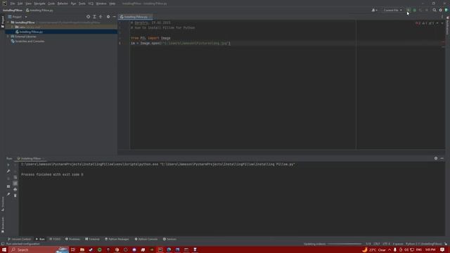
Task: Hide the Project tool window
Action: coord(114,17)
